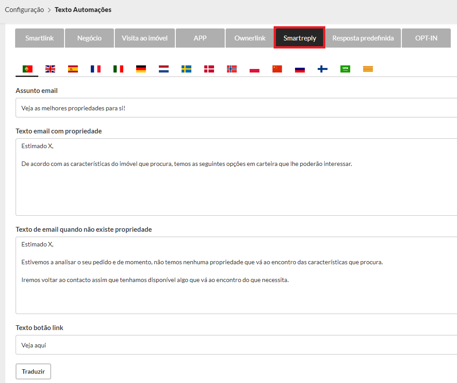This screenshot has width=457, height=383.
Task: Pick the Catalan flag language
Action: click(x=368, y=69)
